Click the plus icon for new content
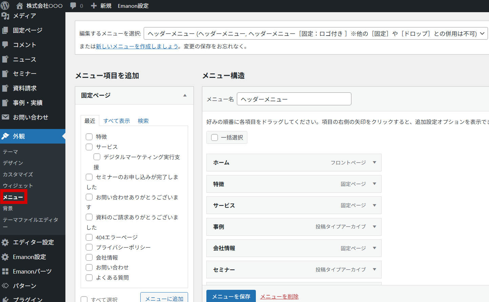Screen dimensions: 489x302 94,6
